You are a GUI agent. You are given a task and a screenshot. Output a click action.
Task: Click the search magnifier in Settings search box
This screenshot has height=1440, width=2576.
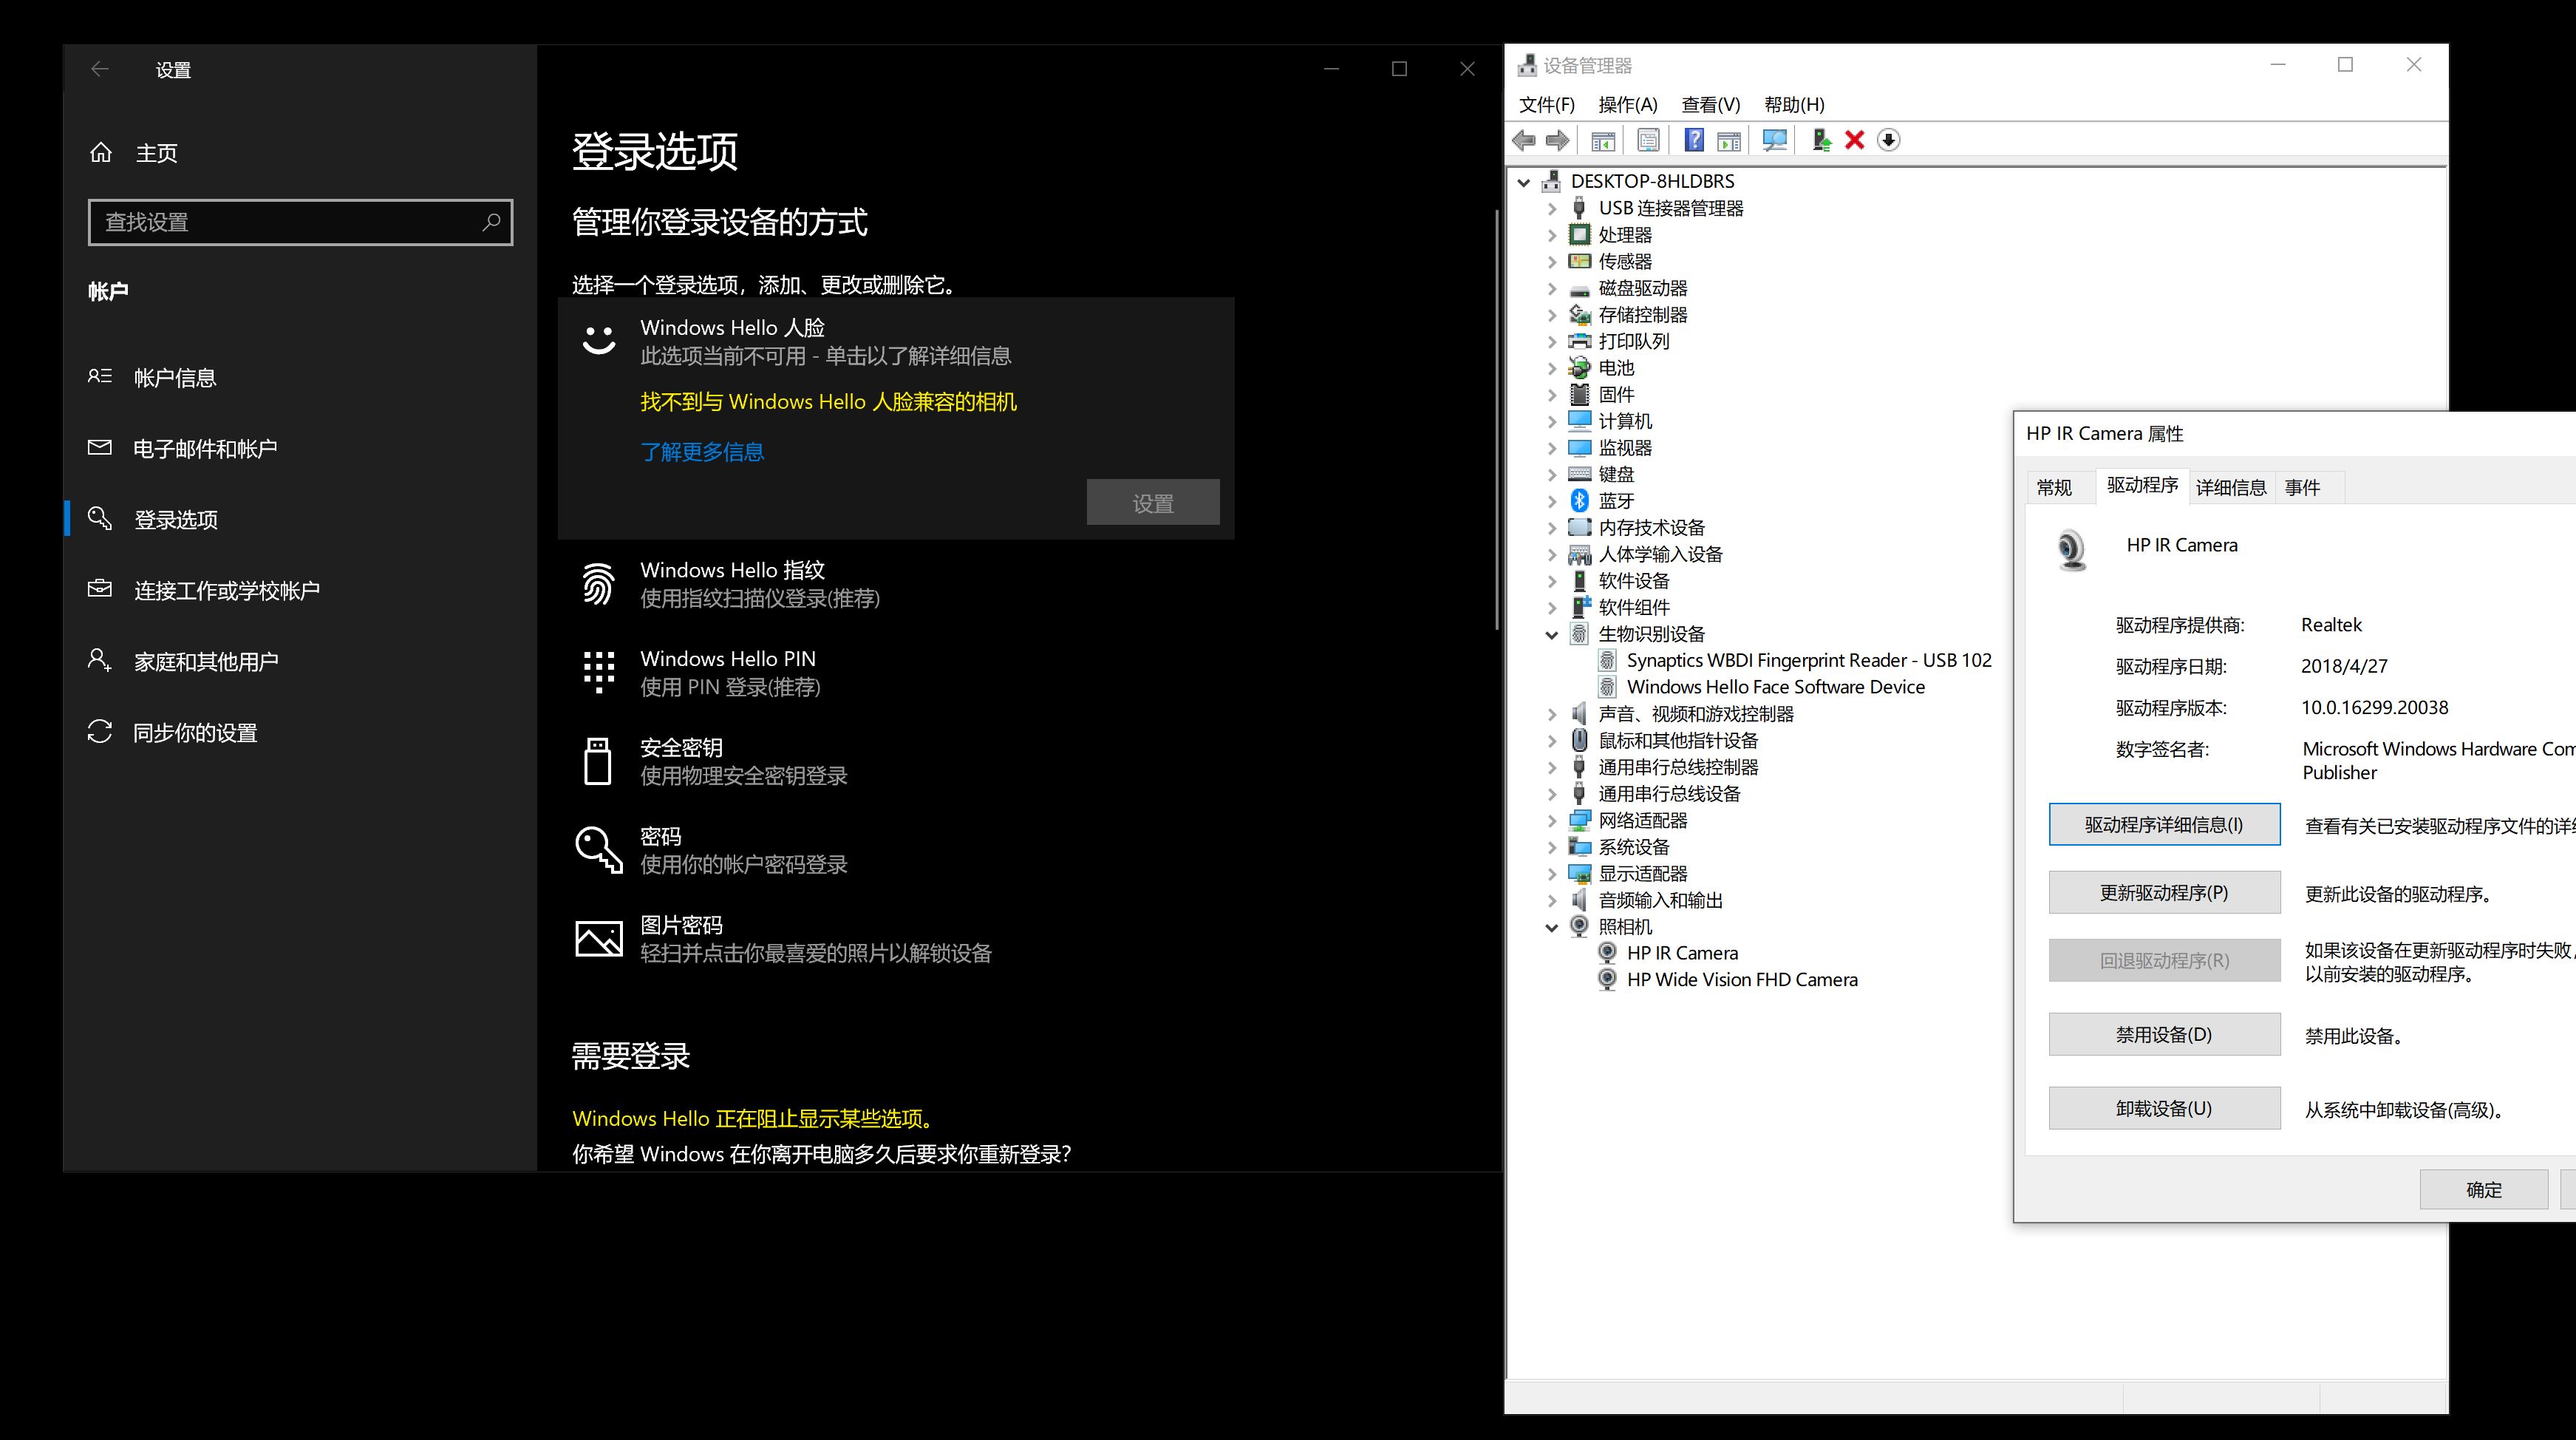(491, 221)
